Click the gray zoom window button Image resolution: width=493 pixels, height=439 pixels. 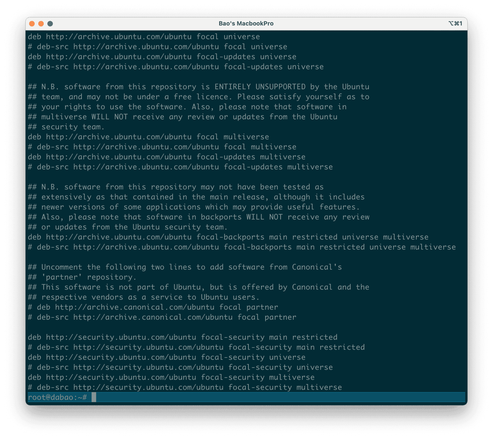click(x=50, y=24)
